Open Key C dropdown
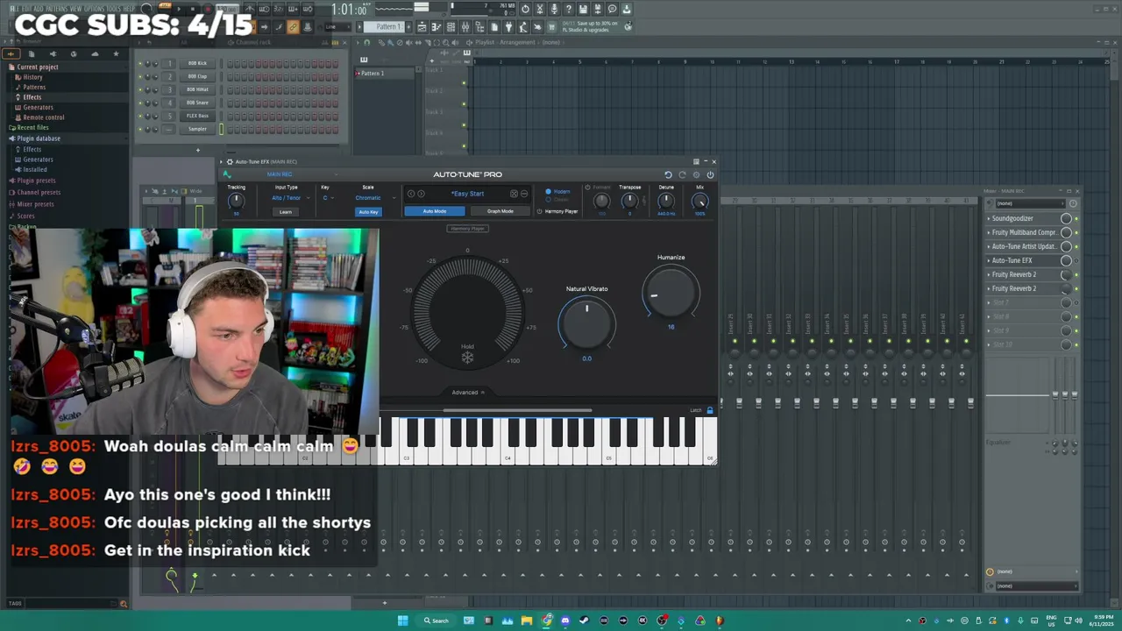The width and height of the screenshot is (1122, 631). [x=329, y=198]
